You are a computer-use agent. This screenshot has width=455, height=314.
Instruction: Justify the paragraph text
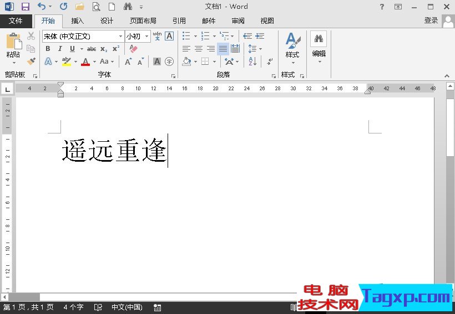pyautogui.click(x=223, y=49)
